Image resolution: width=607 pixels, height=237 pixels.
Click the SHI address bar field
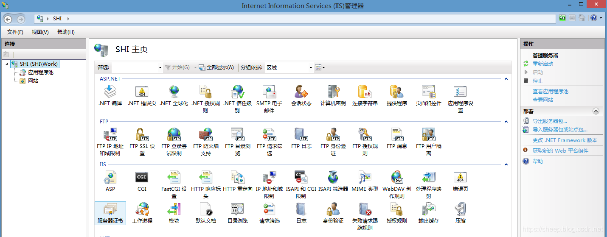tap(295, 19)
